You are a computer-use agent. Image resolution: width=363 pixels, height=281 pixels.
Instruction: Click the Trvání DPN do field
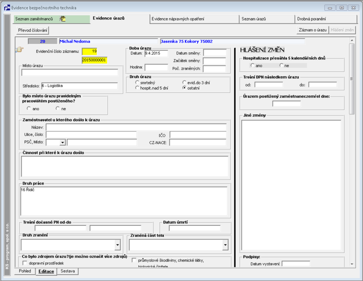323,85
